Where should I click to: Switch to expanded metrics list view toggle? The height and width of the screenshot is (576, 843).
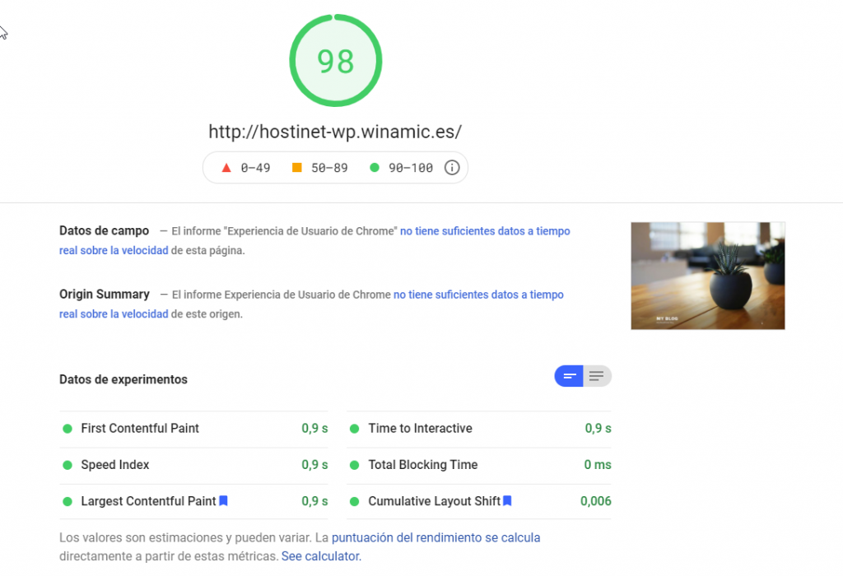pos(597,376)
